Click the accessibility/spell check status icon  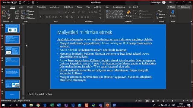(x=14, y=101)
